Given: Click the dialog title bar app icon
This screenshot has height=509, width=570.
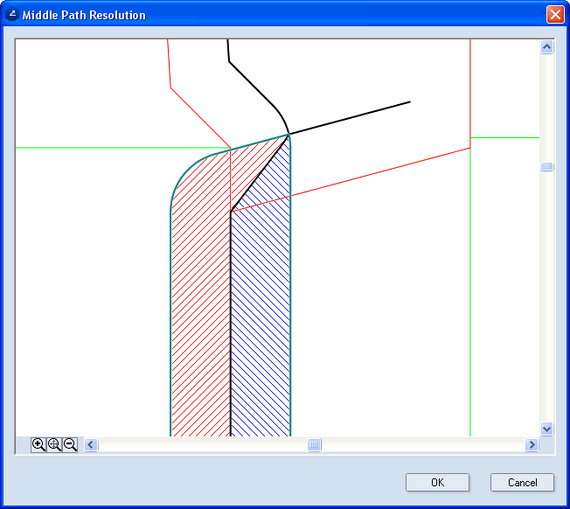Looking at the screenshot, I should tap(12, 15).
